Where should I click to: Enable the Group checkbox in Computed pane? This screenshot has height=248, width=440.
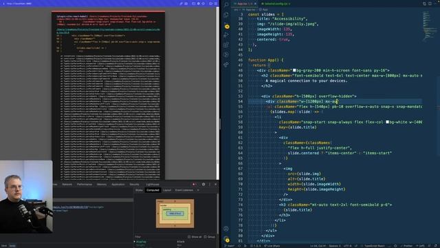pyautogui.click(x=205, y=237)
